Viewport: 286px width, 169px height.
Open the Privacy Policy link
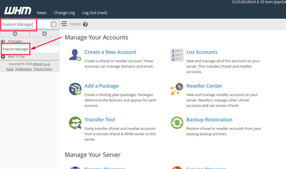pos(43,69)
